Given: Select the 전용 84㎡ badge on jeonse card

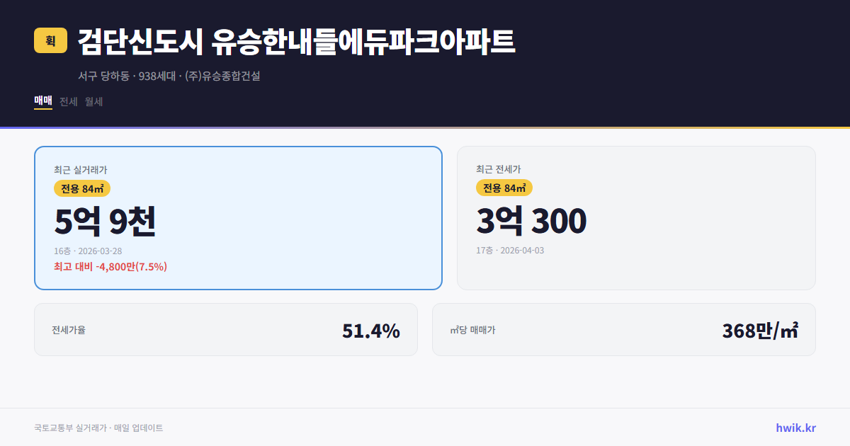Looking at the screenshot, I should (505, 188).
